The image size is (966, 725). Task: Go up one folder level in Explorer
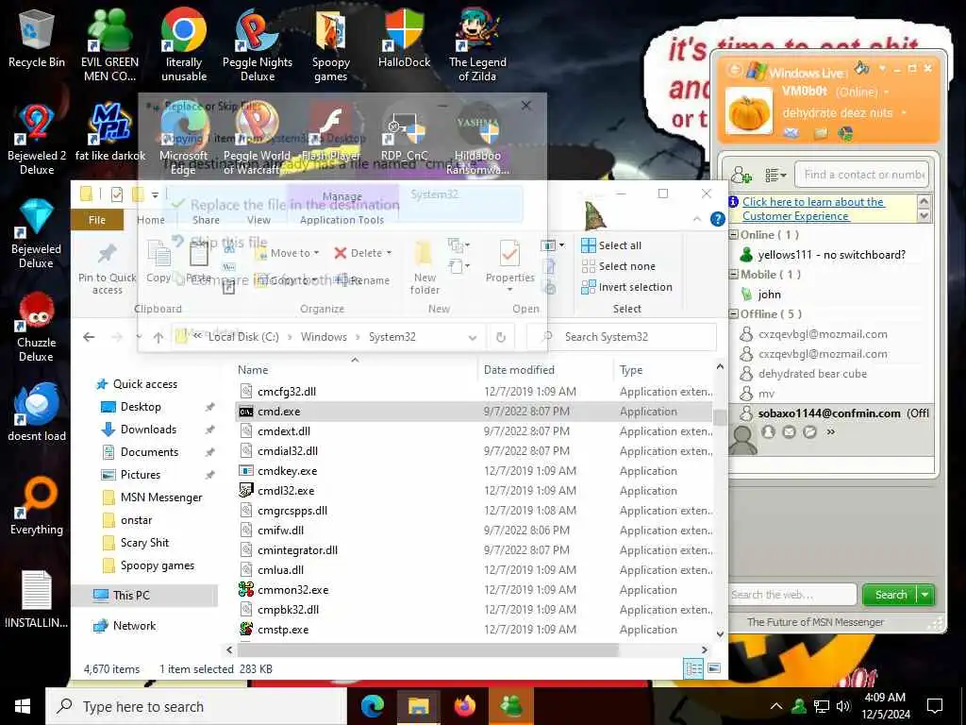(x=158, y=337)
